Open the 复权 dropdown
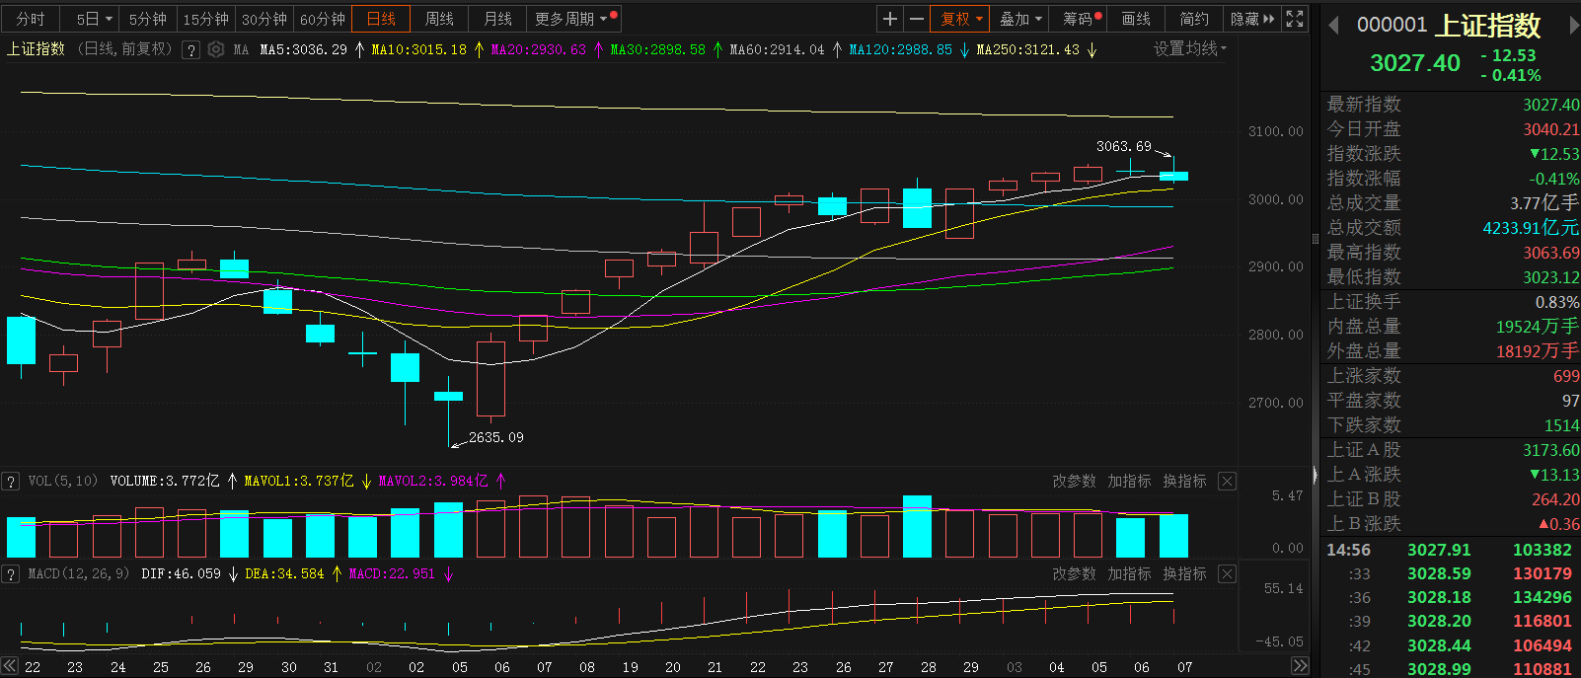The height and width of the screenshot is (678, 1581). [961, 19]
